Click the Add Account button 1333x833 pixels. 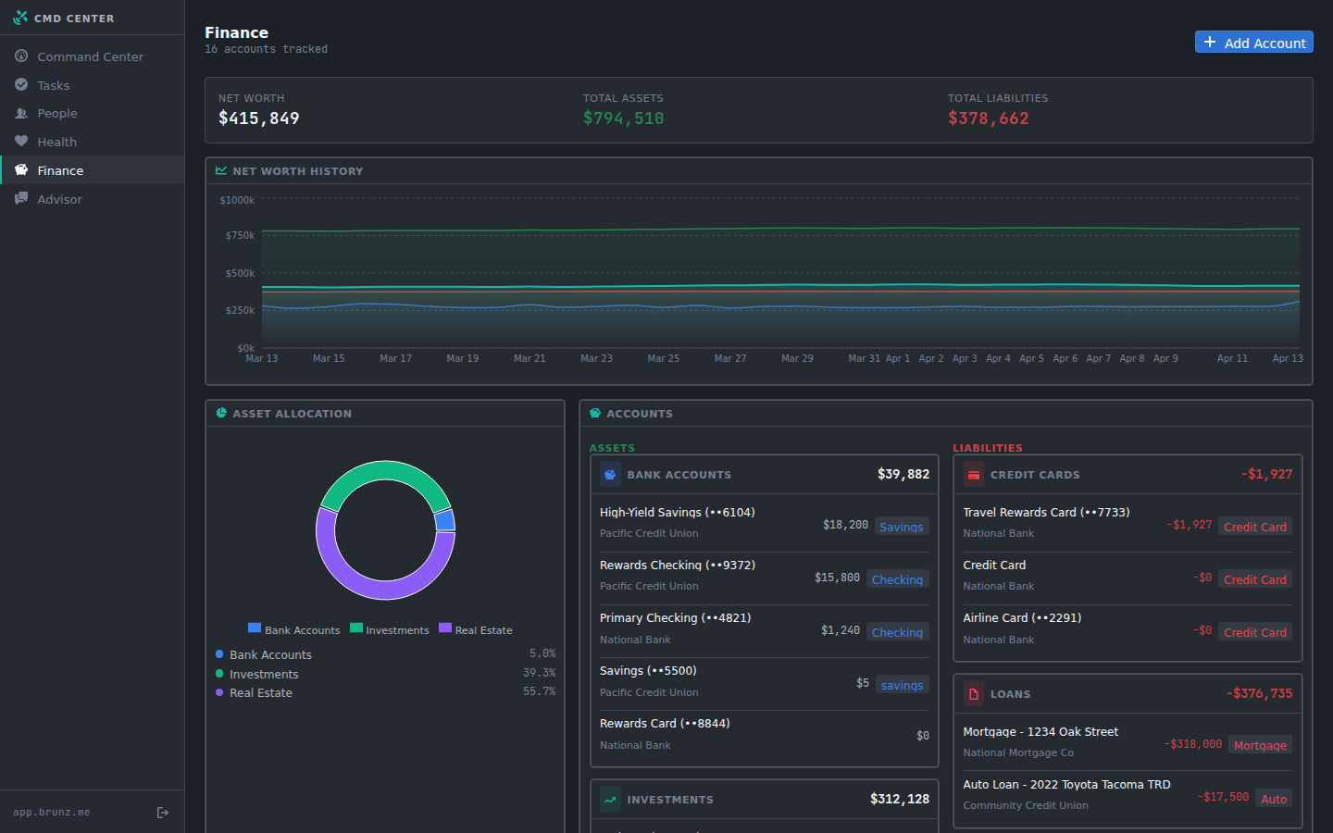pos(1253,43)
